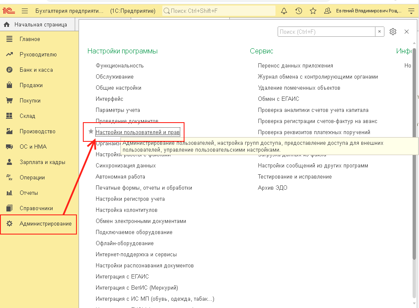The height and width of the screenshot is (308, 419).
Task: Click the menu settings gear icon
Action: tap(393, 32)
